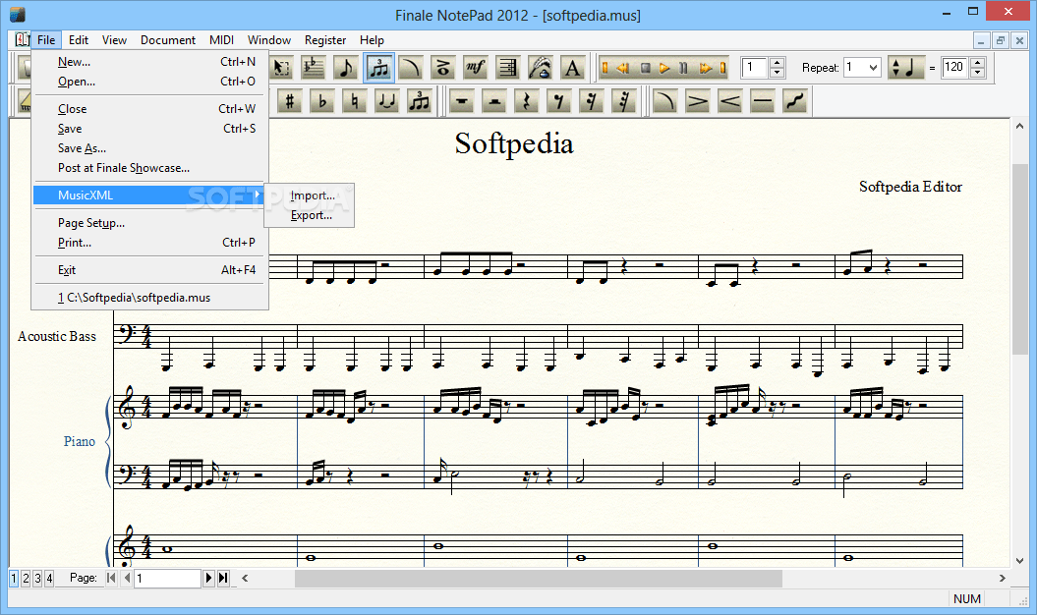Pick the sharp accidental tool
The width and height of the screenshot is (1037, 615).
(289, 100)
